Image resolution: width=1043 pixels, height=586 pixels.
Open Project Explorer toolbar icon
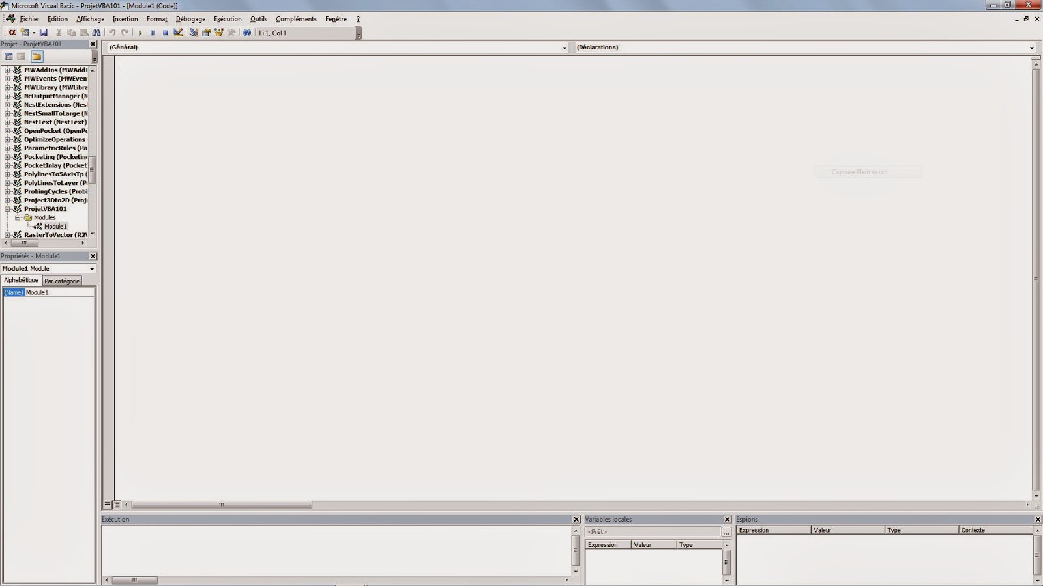tap(194, 33)
